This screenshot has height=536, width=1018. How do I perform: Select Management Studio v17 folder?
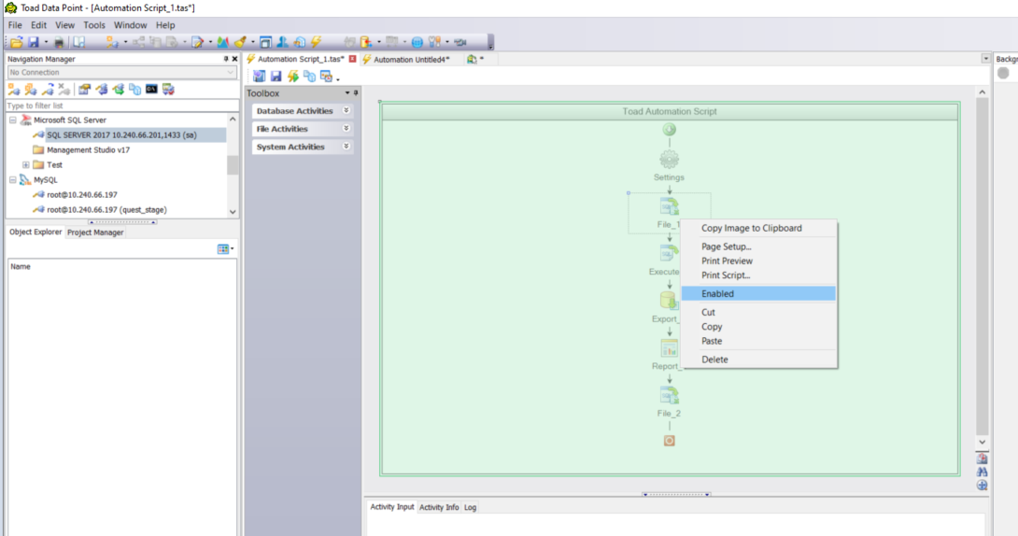tap(89, 150)
